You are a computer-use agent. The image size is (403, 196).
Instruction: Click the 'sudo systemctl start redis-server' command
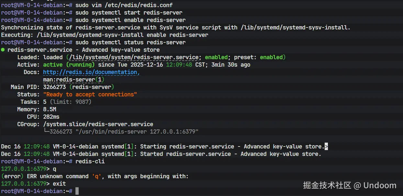tap(129, 13)
